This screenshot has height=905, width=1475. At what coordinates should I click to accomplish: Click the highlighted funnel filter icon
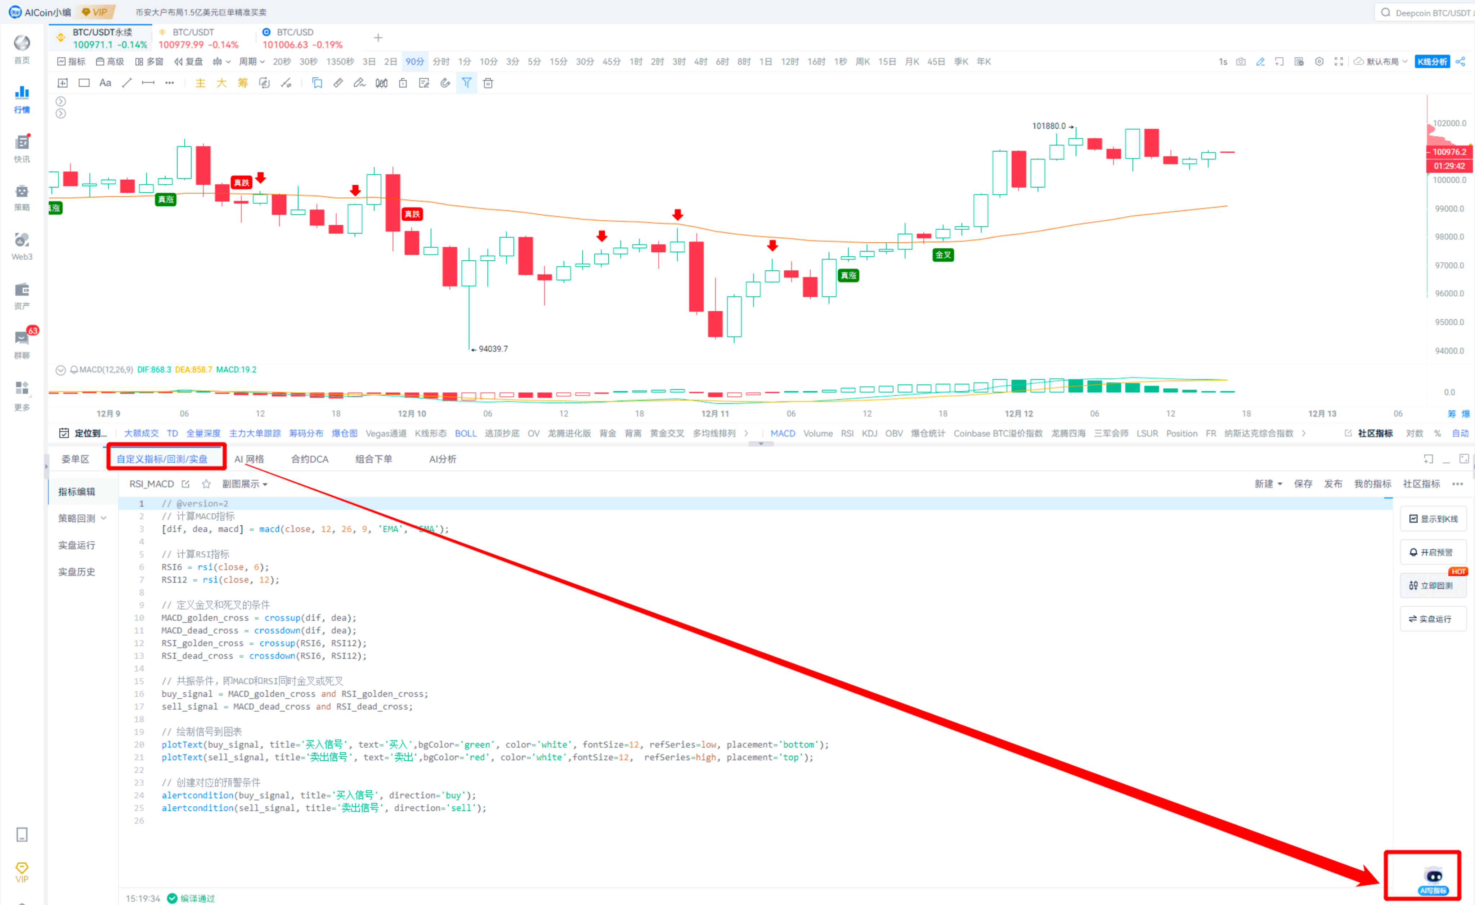click(x=466, y=83)
